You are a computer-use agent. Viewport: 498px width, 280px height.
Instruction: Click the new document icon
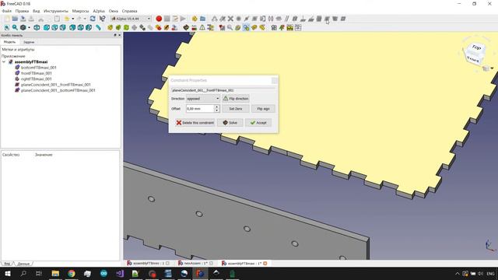tap(7, 19)
